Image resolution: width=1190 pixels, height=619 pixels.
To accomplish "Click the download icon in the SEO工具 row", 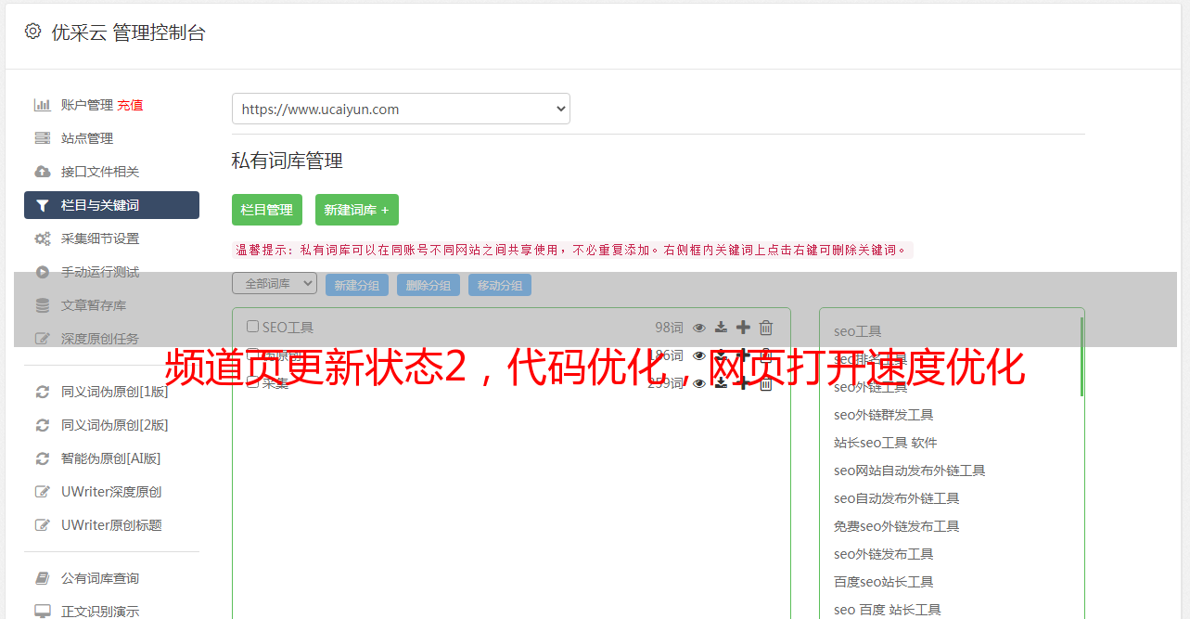I will coord(722,328).
